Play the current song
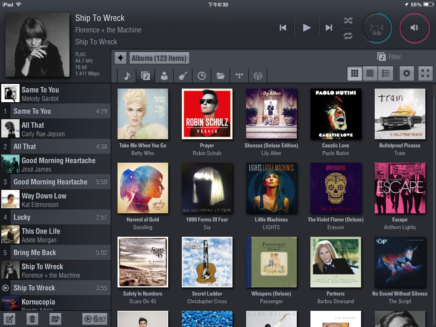This screenshot has height=327, width=436. coord(307,28)
